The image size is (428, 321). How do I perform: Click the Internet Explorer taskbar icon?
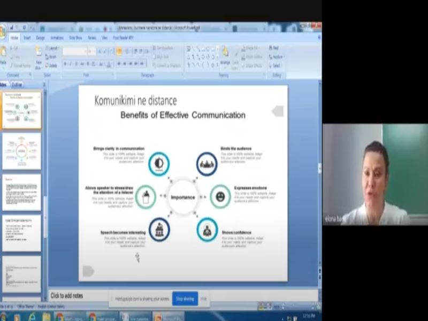click(30, 317)
